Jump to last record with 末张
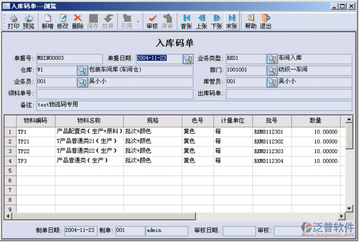 click(x=232, y=21)
